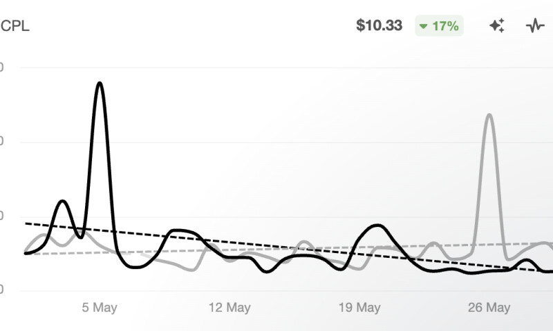Click the tall gray spike near 26 May
The width and height of the screenshot is (553, 331).
[489, 115]
